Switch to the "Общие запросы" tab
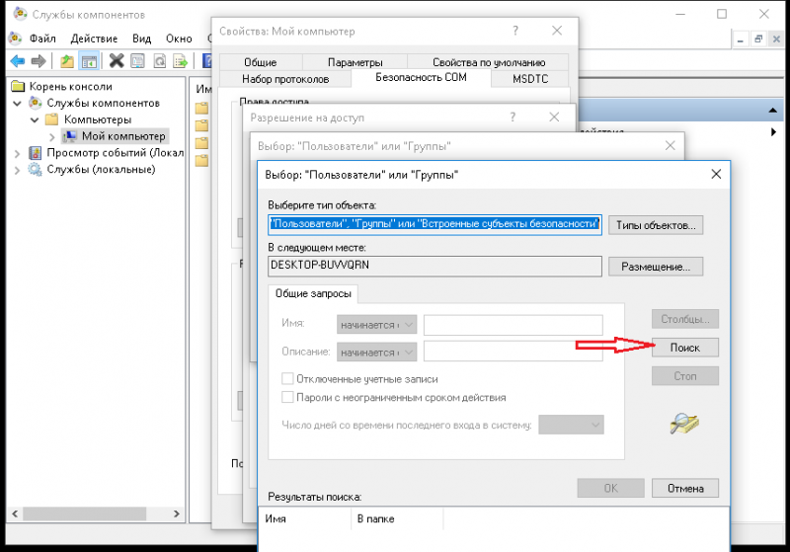The height and width of the screenshot is (552, 790). point(313,293)
